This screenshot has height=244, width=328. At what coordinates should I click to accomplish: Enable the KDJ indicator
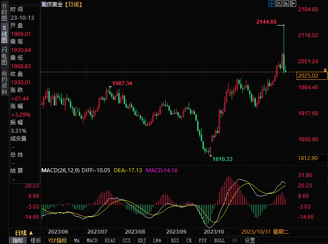142,240
